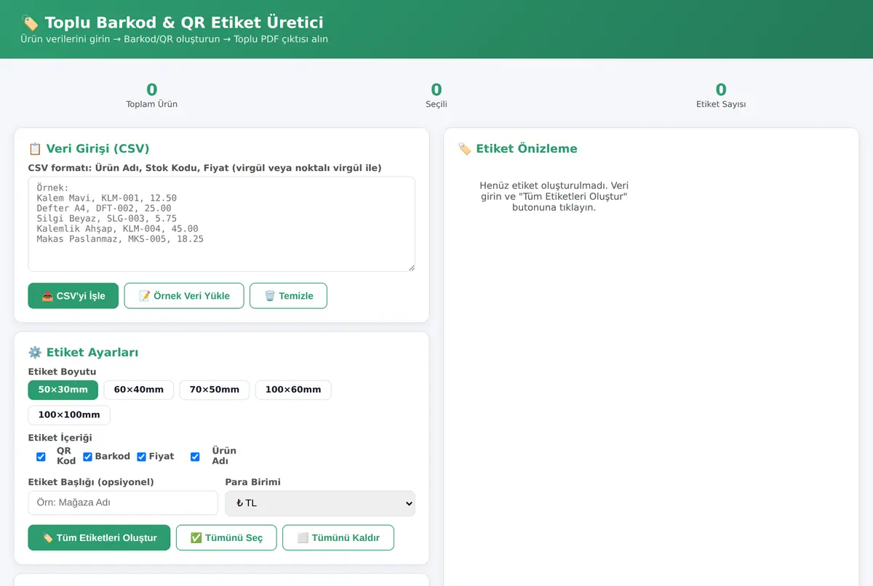Click the inbox icon on CSV'yi İşle
The image size is (873, 586).
point(47,296)
